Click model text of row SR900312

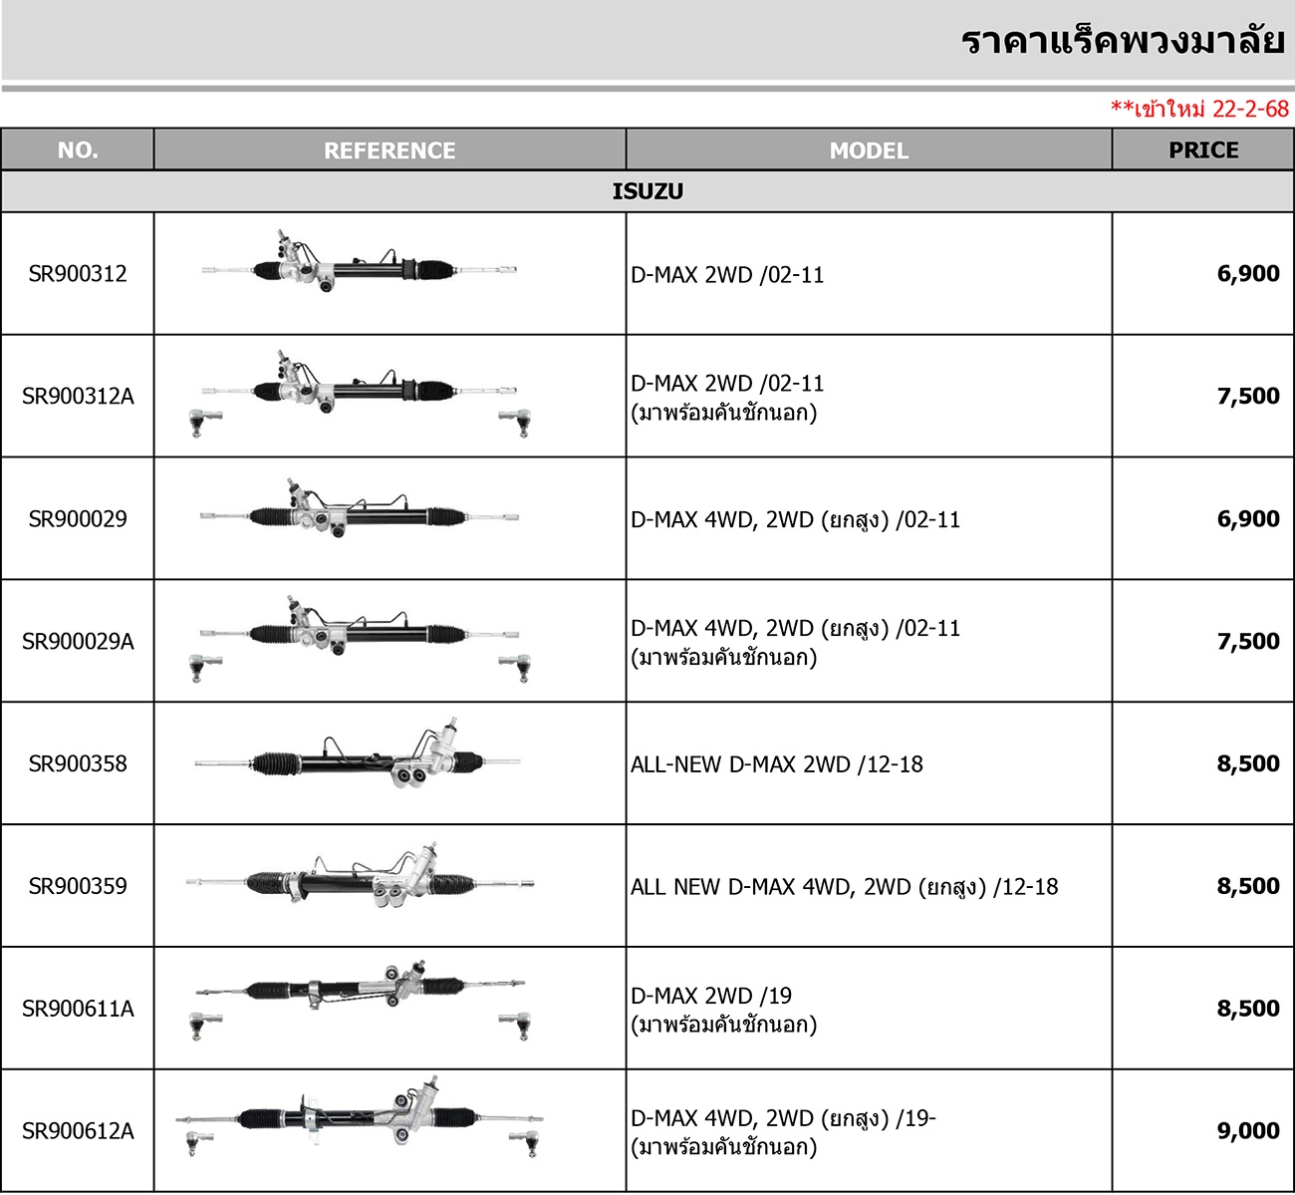point(727,275)
